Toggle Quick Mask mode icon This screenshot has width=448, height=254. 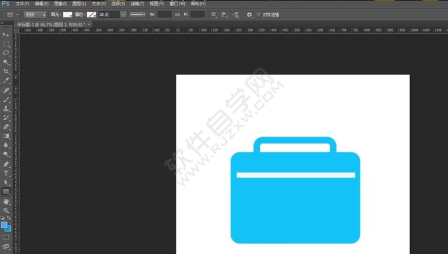coord(6,237)
